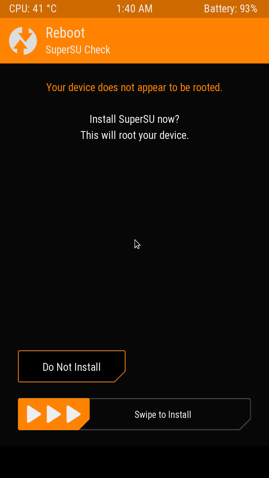Click the Install SuperSU now question
Viewport: 269px width, 478px height.
pyautogui.click(x=134, y=119)
